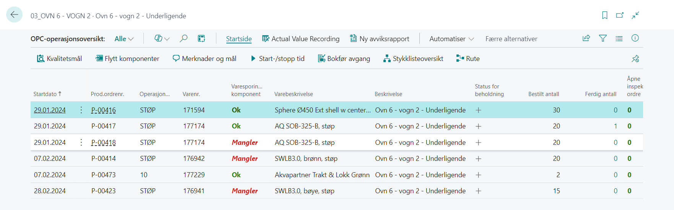This screenshot has height=210, width=674.
Task: Show the information pane icon
Action: [x=635, y=38]
